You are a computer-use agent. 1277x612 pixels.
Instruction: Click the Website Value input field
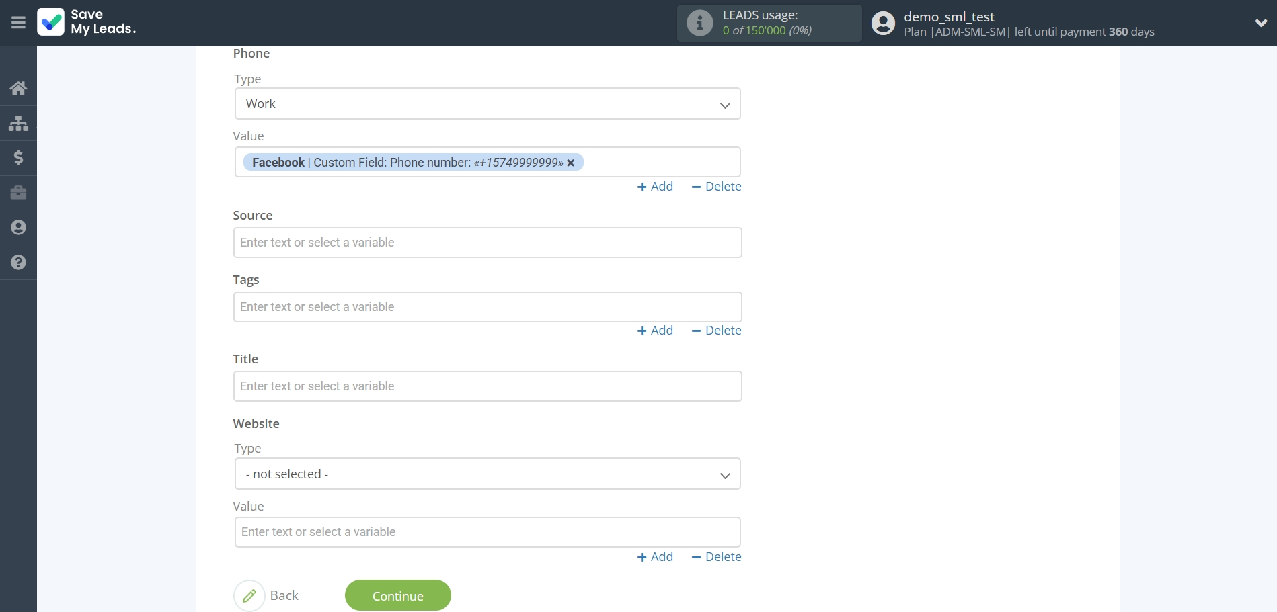487,532
